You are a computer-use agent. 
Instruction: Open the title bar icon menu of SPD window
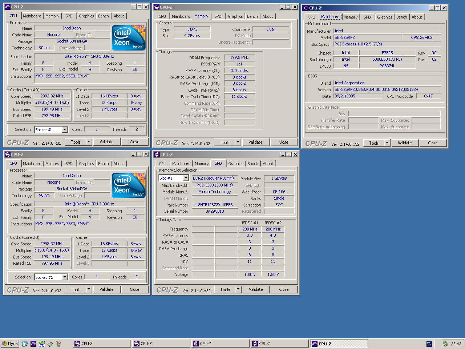click(x=157, y=155)
